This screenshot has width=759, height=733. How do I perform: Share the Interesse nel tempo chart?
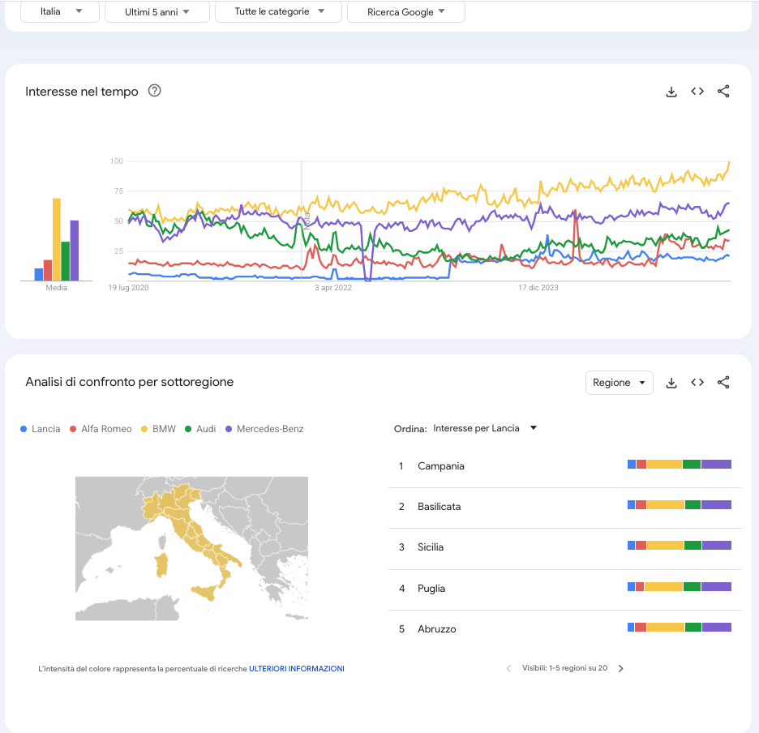723,91
